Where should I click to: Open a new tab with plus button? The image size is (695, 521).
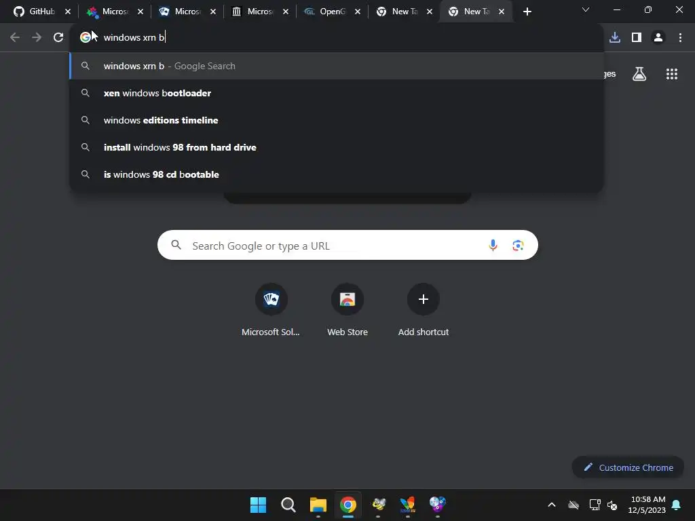tap(527, 12)
